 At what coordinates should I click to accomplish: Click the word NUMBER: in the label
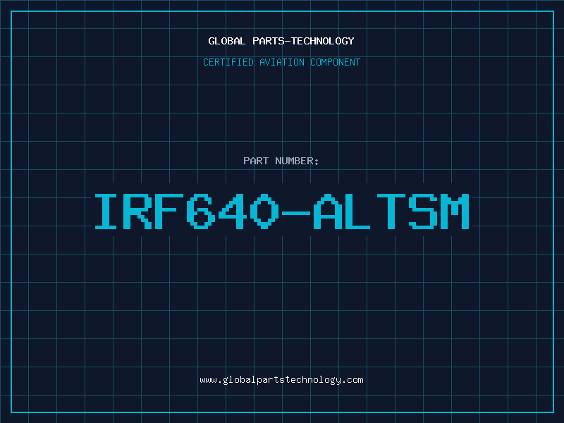point(297,161)
